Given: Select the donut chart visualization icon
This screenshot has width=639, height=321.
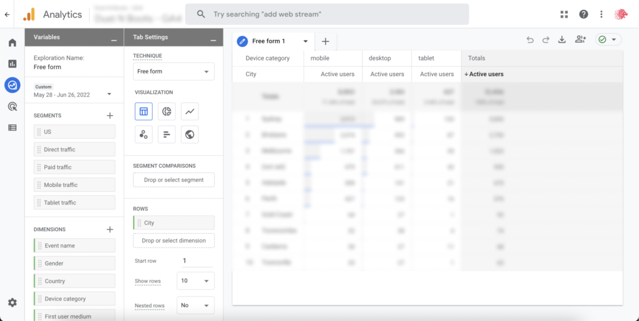Looking at the screenshot, I should tap(167, 112).
